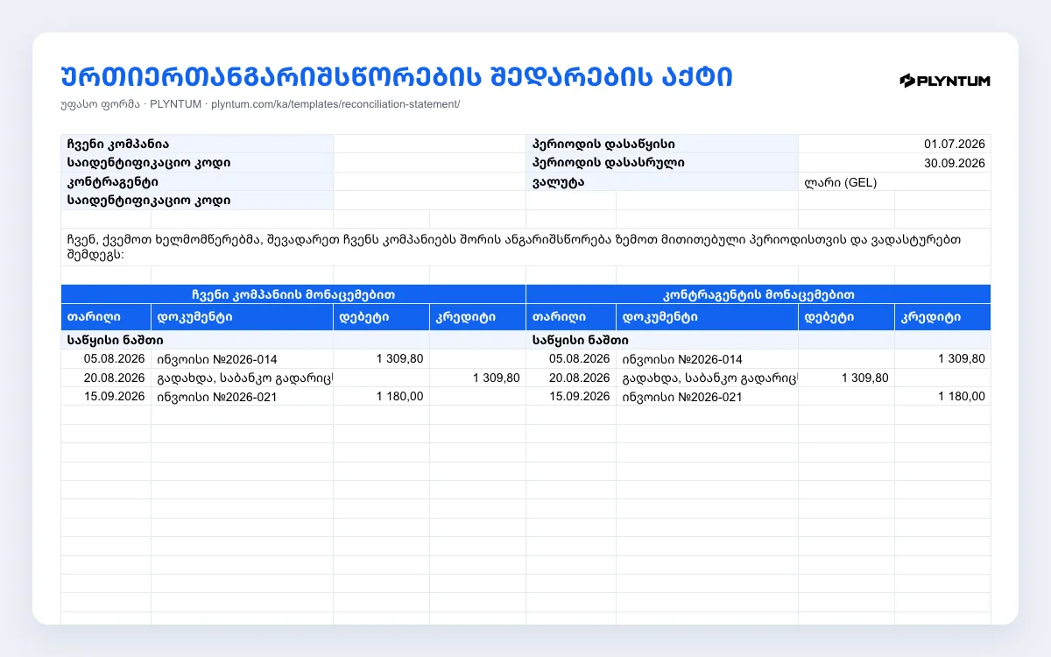This screenshot has width=1051, height=657.
Task: Select the ჩვენი კომპანია label cell
Action: coord(197,145)
